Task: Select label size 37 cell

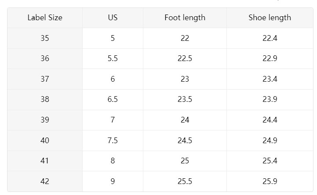Action: [45, 79]
